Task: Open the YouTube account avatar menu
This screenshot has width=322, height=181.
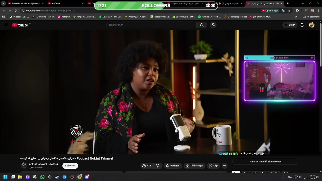Action: (312, 25)
